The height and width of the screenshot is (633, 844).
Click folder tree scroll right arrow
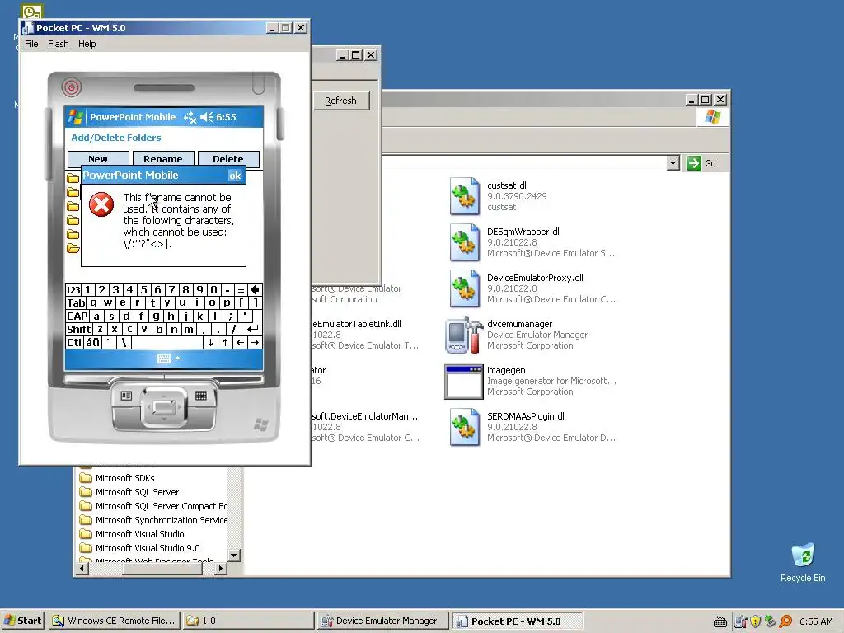click(x=221, y=568)
